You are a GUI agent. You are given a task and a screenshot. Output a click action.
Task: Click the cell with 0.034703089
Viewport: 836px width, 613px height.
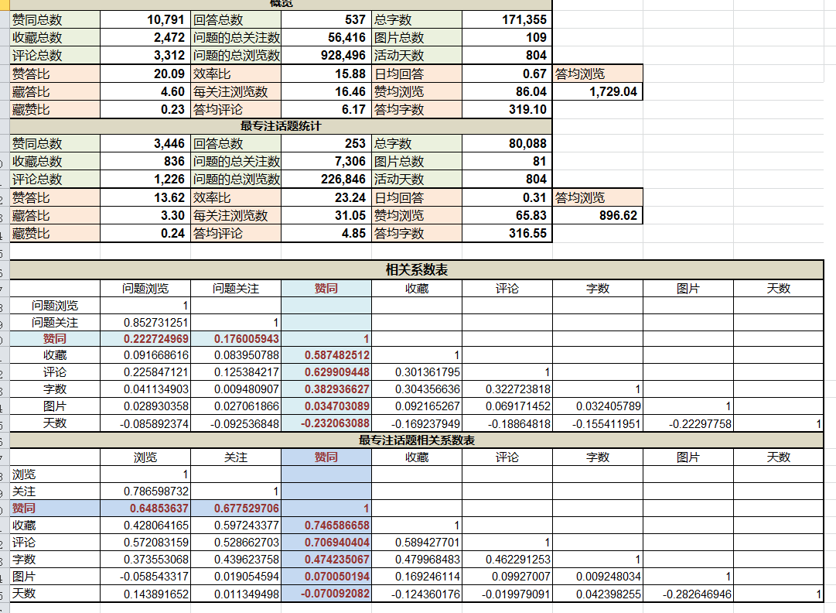coord(326,406)
